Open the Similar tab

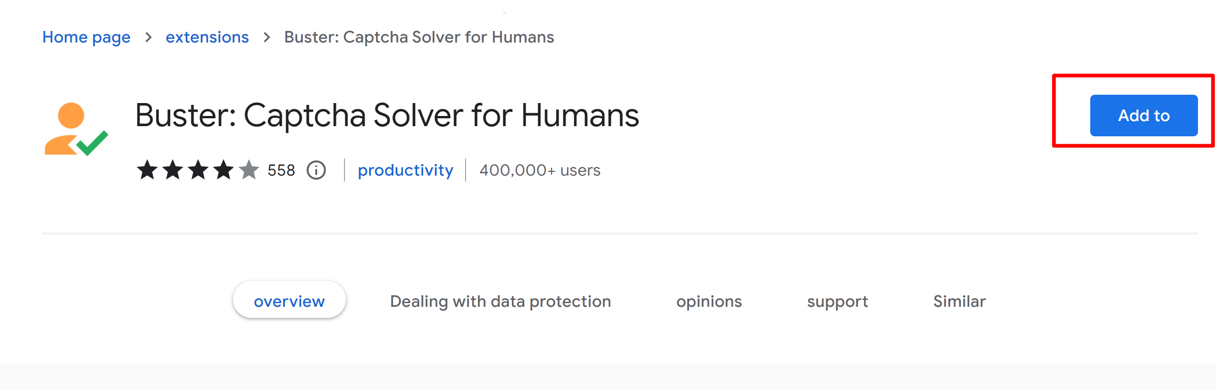coord(959,301)
